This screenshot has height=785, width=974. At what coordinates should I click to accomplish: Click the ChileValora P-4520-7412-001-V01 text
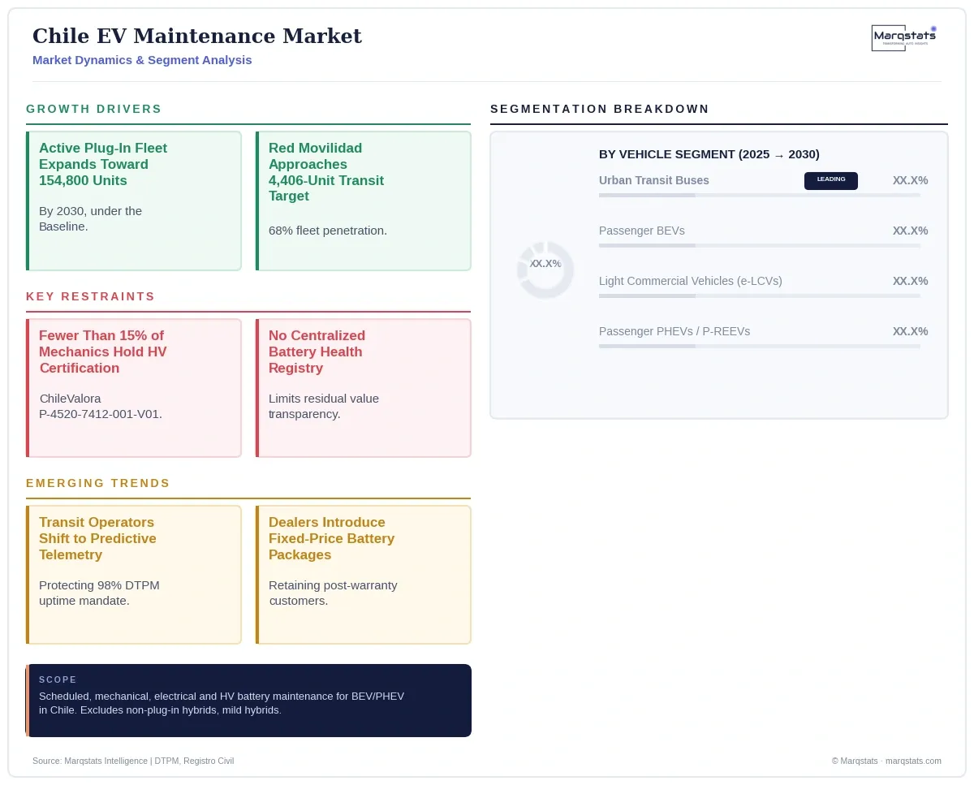click(x=101, y=406)
